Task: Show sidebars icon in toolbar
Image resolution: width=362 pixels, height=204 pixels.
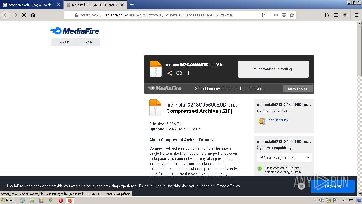Action: click(x=336, y=15)
